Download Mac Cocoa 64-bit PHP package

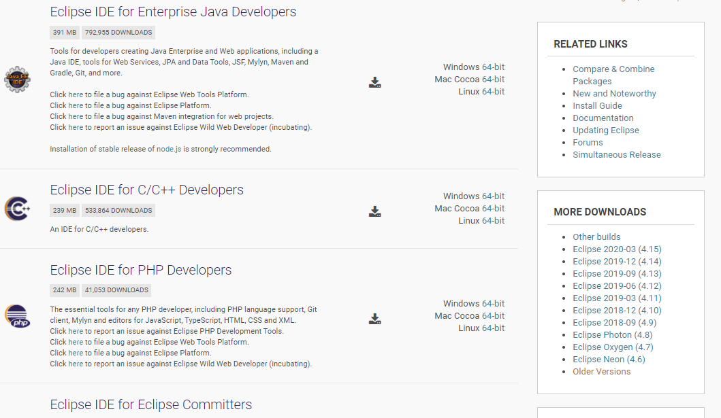coord(493,316)
